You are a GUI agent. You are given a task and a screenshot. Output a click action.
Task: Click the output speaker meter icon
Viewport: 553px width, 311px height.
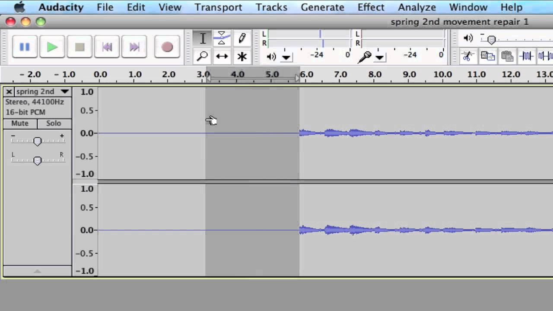coord(271,57)
